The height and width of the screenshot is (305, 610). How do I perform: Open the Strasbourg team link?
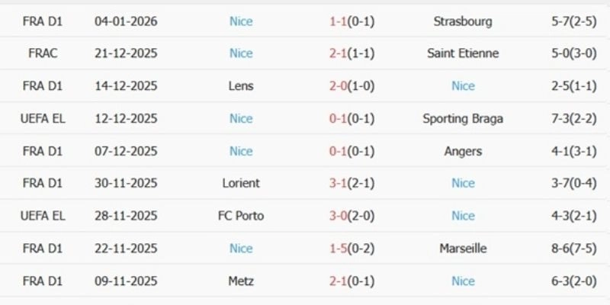pos(463,21)
